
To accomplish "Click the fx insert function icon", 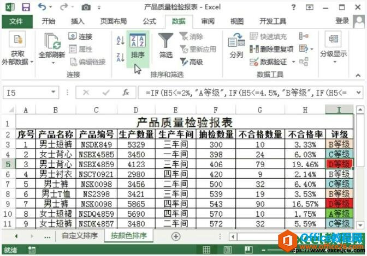I will pyautogui.click(x=126, y=93).
